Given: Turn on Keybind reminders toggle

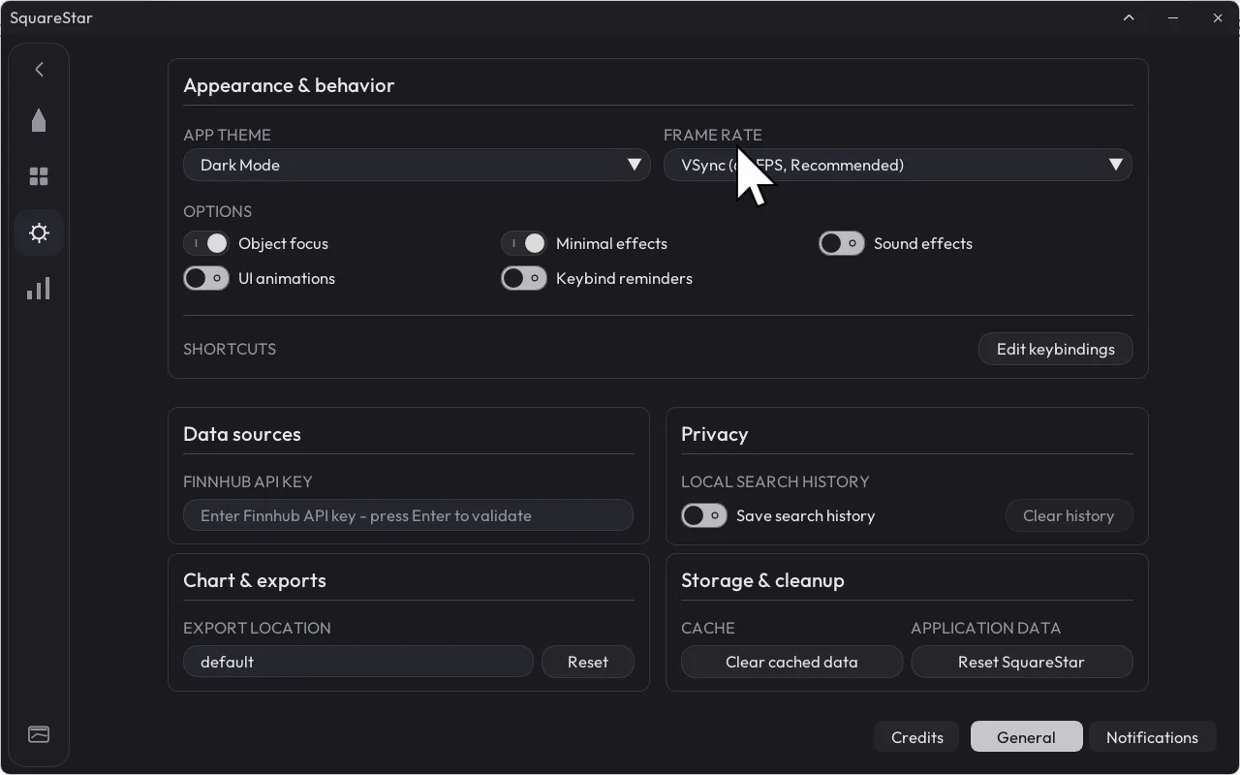Looking at the screenshot, I should click(524, 278).
